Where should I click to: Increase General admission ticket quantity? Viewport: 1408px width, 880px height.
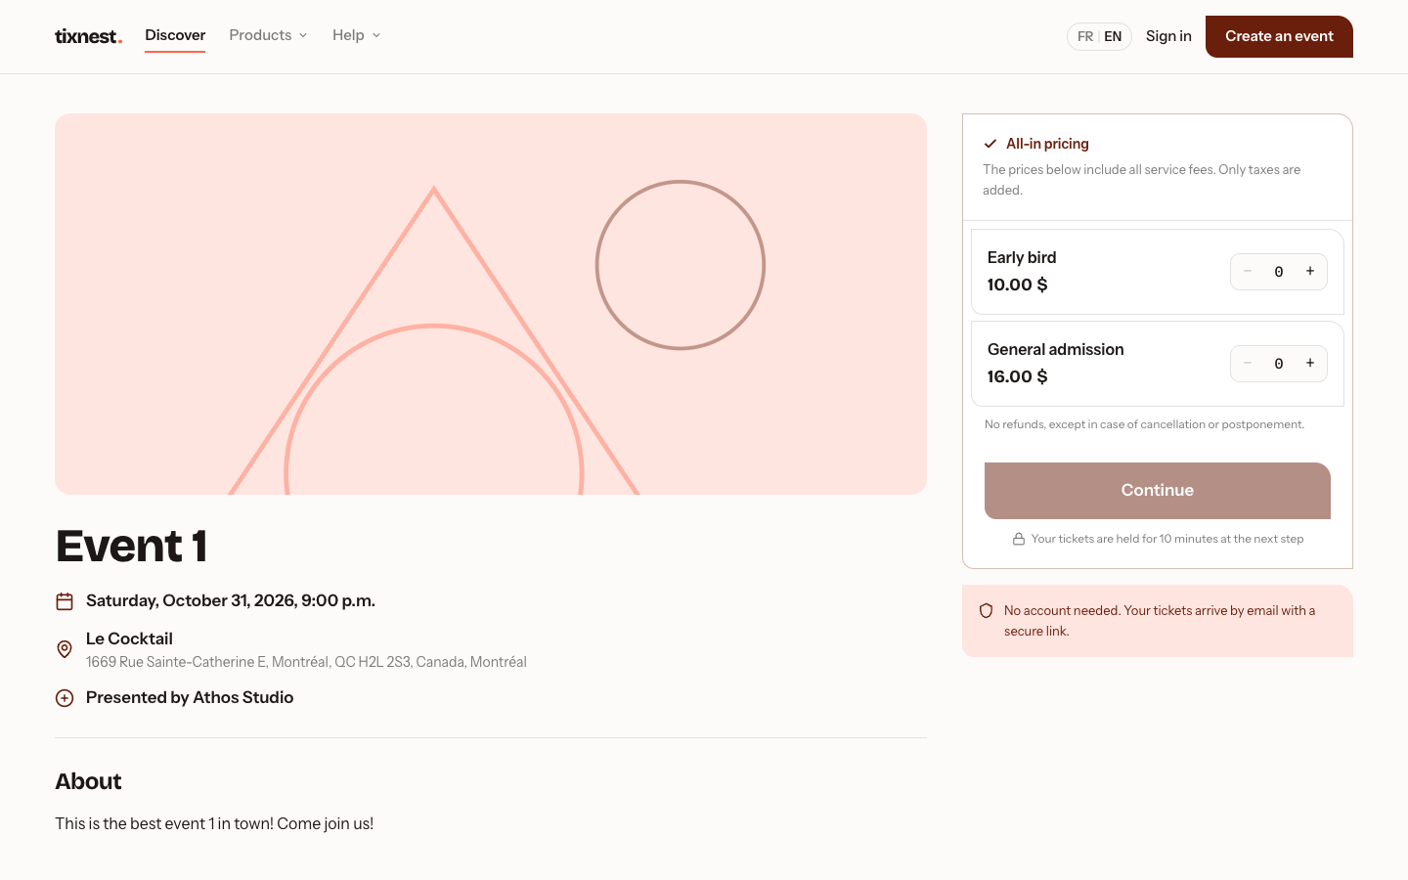click(1310, 364)
